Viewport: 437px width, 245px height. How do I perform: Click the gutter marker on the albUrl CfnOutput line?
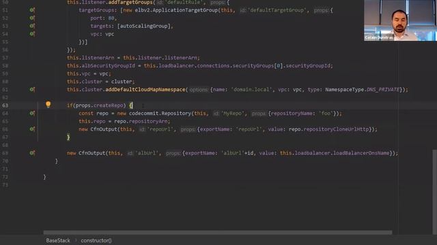32,153
